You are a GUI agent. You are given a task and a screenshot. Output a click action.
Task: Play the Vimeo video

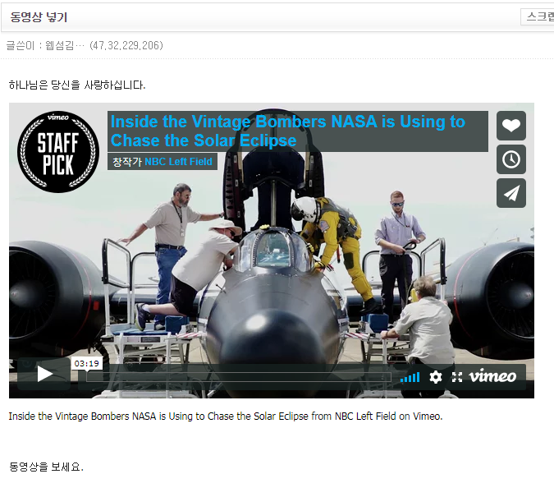coord(44,375)
